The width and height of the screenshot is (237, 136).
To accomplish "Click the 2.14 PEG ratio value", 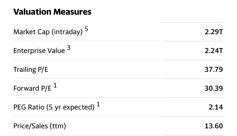I will pos(216,107).
